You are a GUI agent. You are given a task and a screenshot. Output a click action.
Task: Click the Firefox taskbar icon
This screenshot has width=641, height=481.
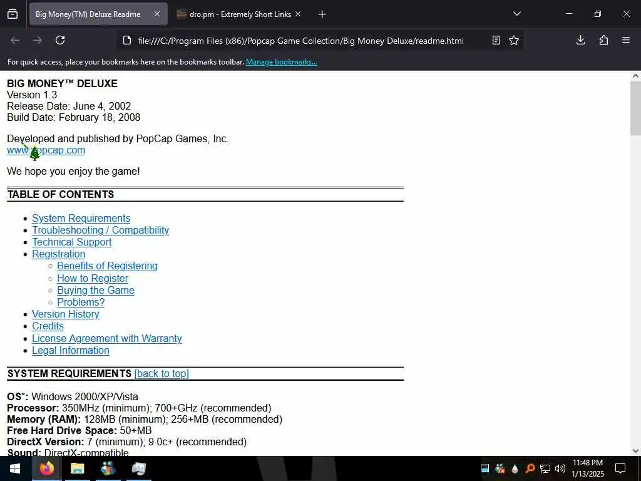click(46, 468)
